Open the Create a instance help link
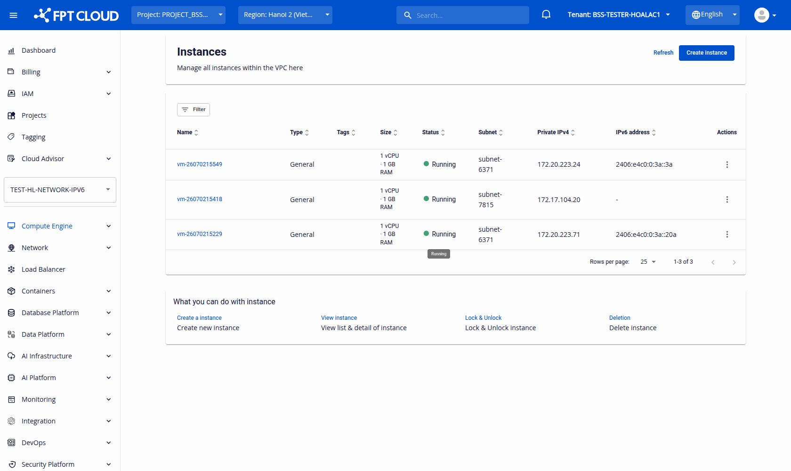 pos(199,318)
